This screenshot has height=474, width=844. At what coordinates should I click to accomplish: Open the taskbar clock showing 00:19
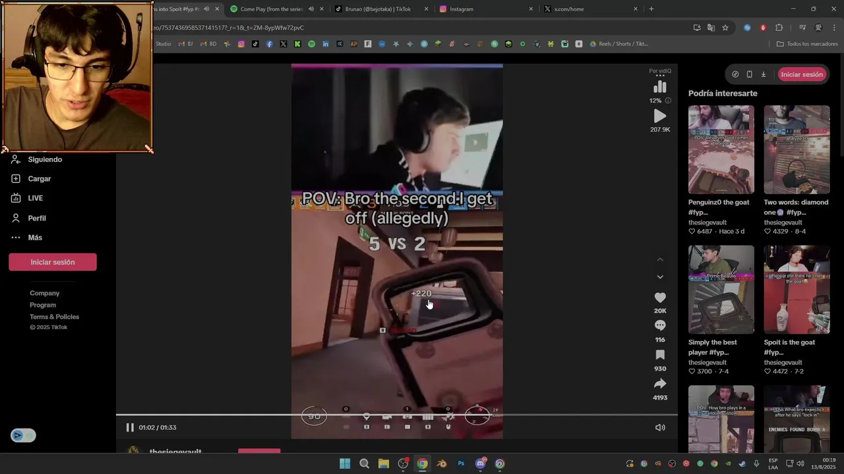(823, 463)
